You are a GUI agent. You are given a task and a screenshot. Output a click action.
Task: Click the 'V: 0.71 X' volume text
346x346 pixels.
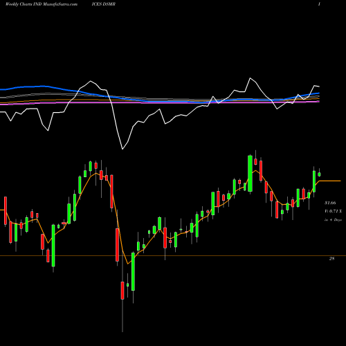(333, 211)
